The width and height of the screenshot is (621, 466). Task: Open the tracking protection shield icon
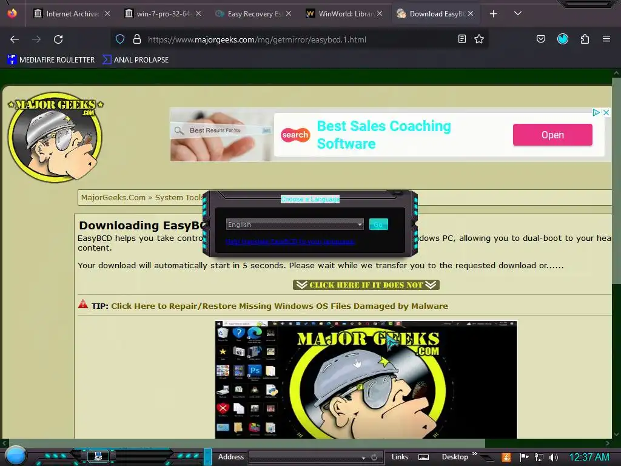(120, 39)
